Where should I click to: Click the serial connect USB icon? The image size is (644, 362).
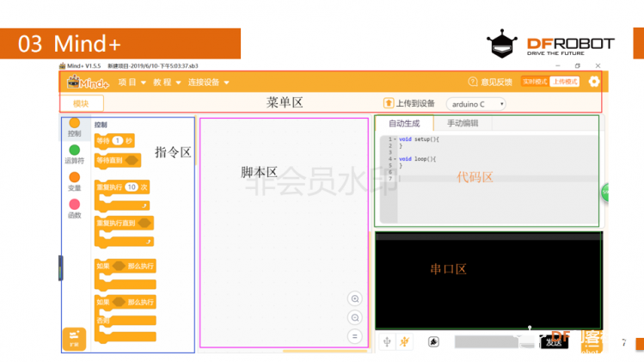(387, 341)
